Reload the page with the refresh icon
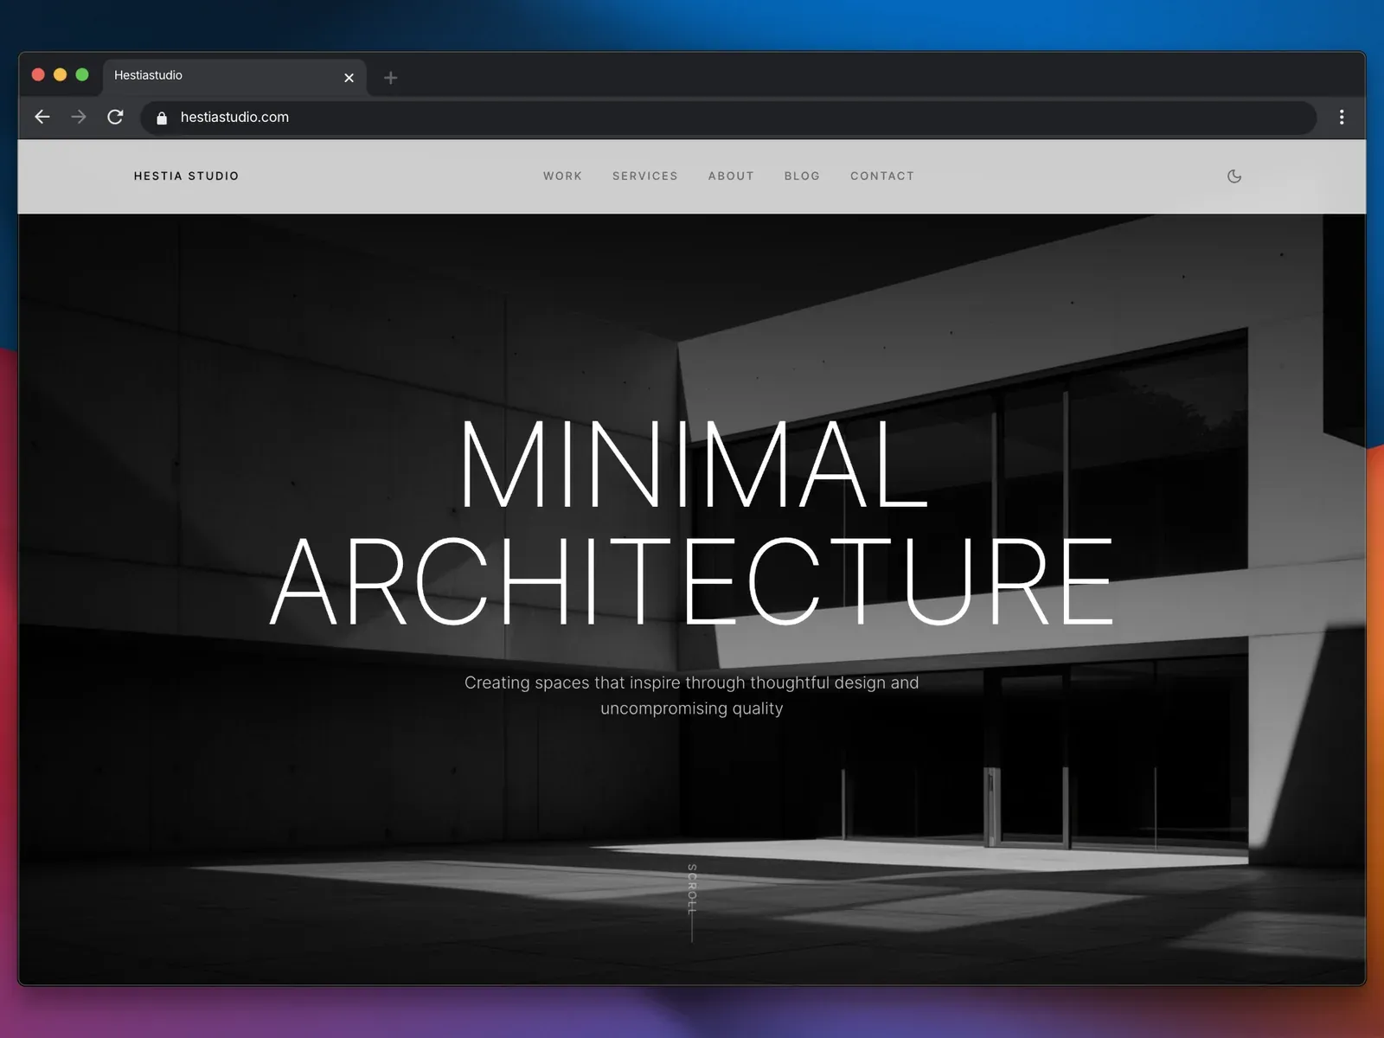The image size is (1384, 1038). click(115, 117)
